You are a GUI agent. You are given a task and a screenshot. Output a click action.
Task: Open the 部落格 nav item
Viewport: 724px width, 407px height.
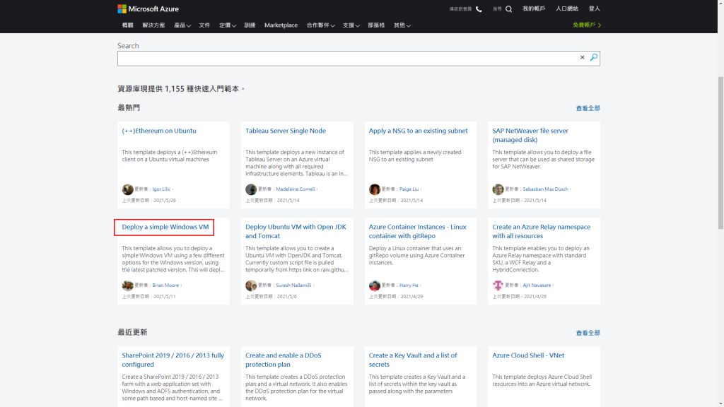pos(376,25)
